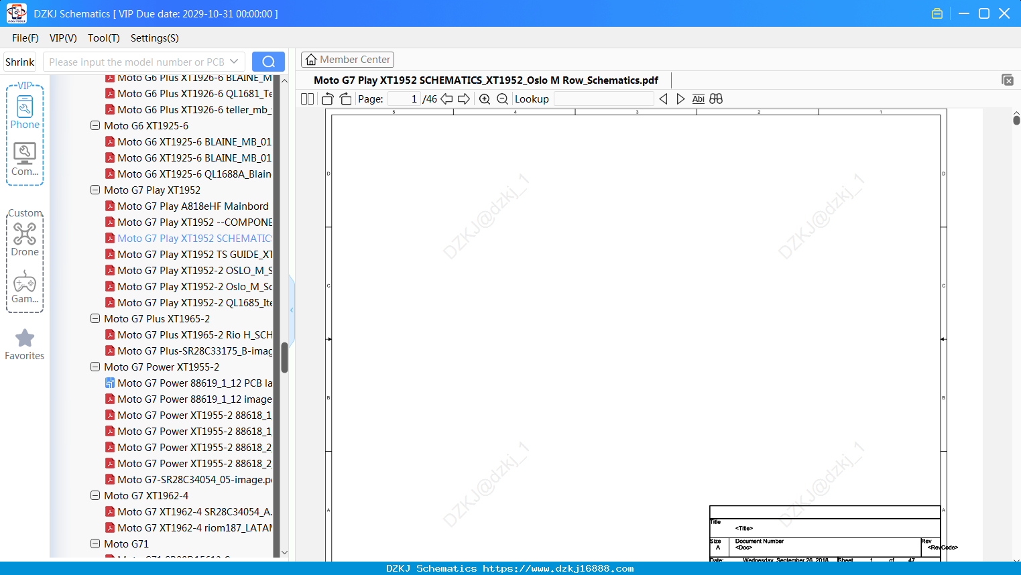Collapse the Moto G7 XT1962-4 node
The height and width of the screenshot is (575, 1021).
pyautogui.click(x=95, y=495)
